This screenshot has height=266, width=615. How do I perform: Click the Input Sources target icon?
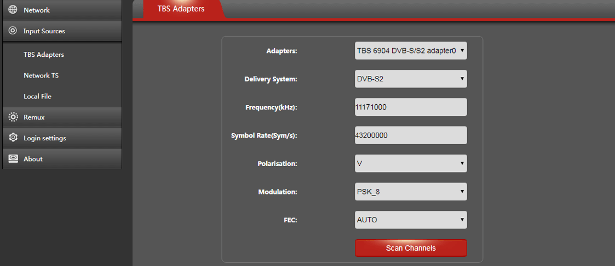(x=13, y=31)
